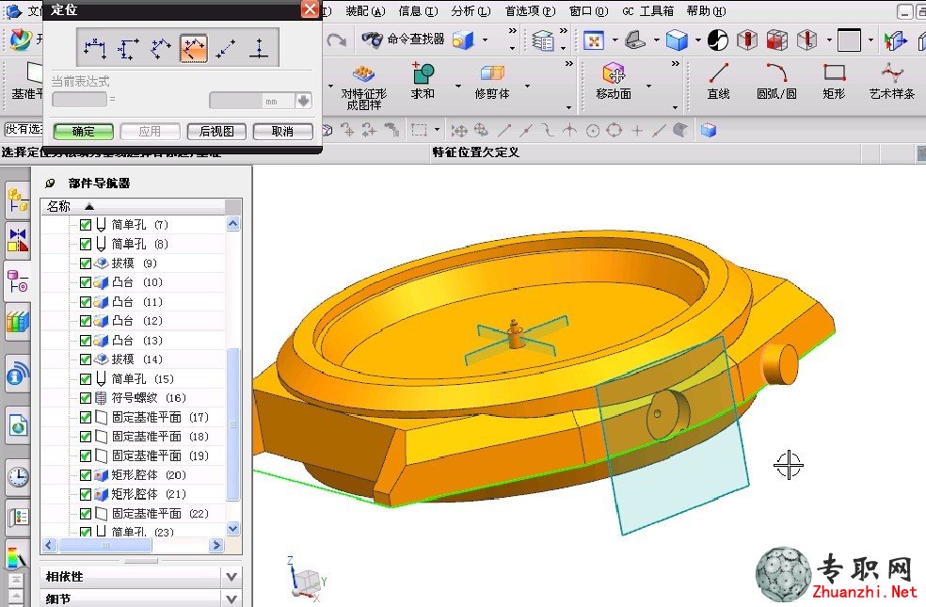The width and height of the screenshot is (926, 607).
Task: Open the constraint navigator sidebar tab
Action: (18, 241)
